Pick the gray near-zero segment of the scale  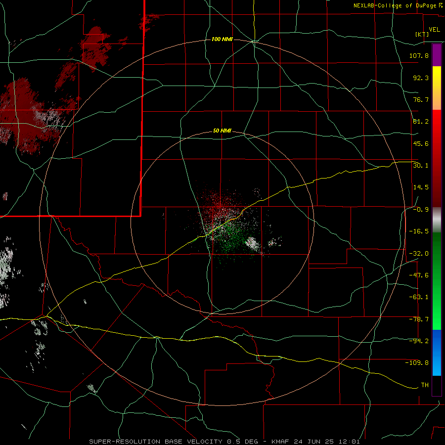pyautogui.click(x=437, y=220)
